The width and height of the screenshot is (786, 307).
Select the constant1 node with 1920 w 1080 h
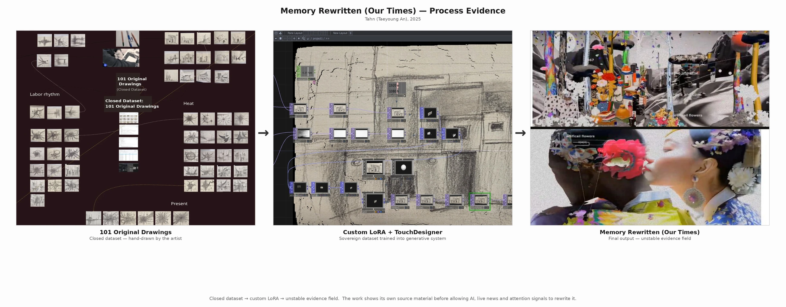[x=397, y=90]
